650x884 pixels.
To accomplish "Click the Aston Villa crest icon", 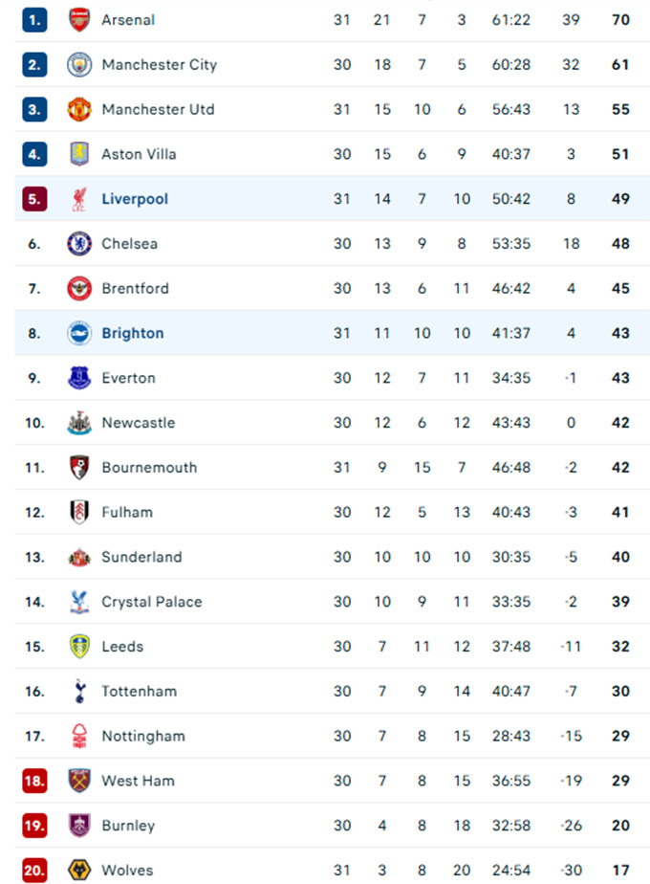I will 79,154.
